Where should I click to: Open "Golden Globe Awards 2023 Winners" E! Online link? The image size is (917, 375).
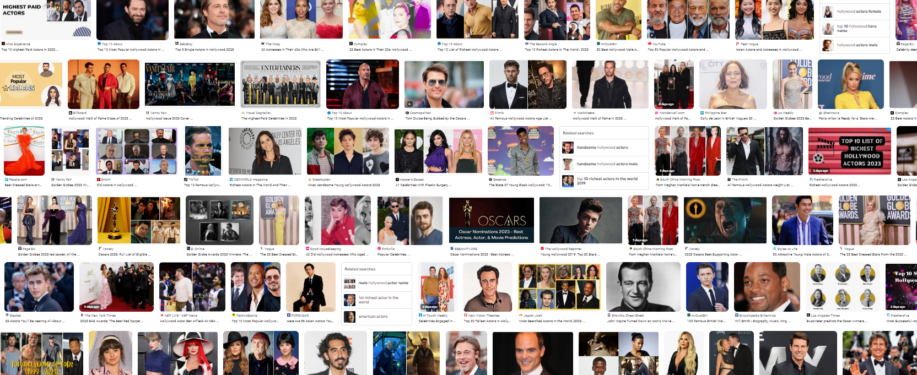point(218,254)
